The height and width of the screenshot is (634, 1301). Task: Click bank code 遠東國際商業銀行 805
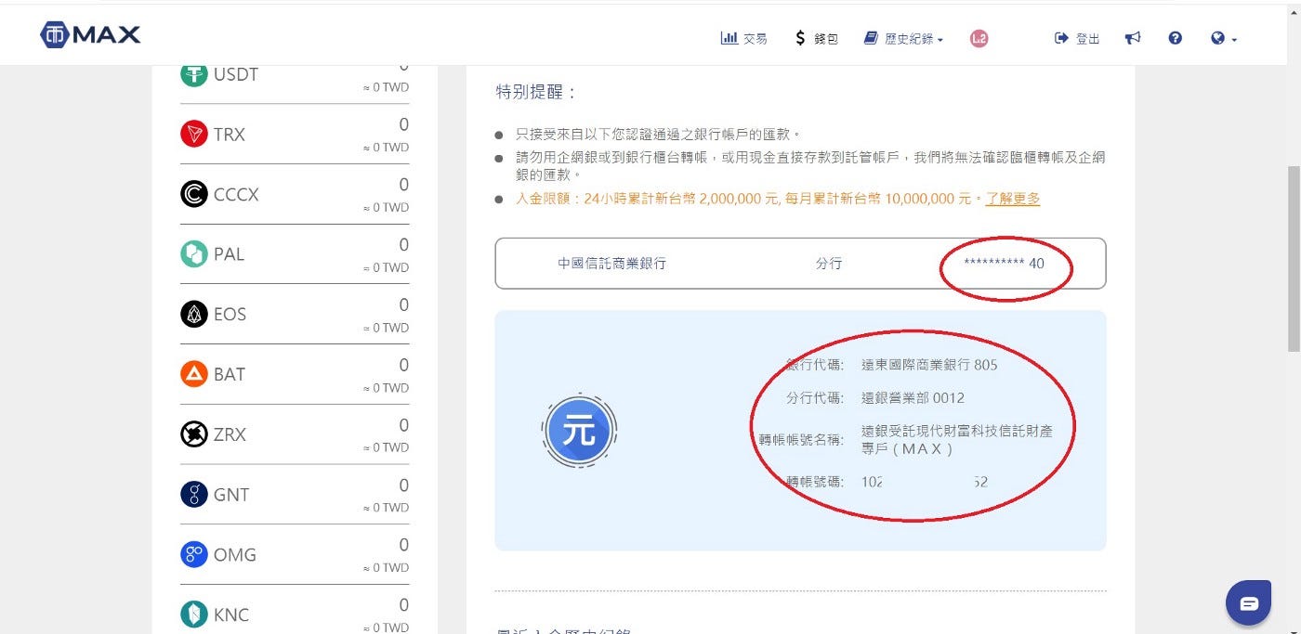click(x=929, y=365)
